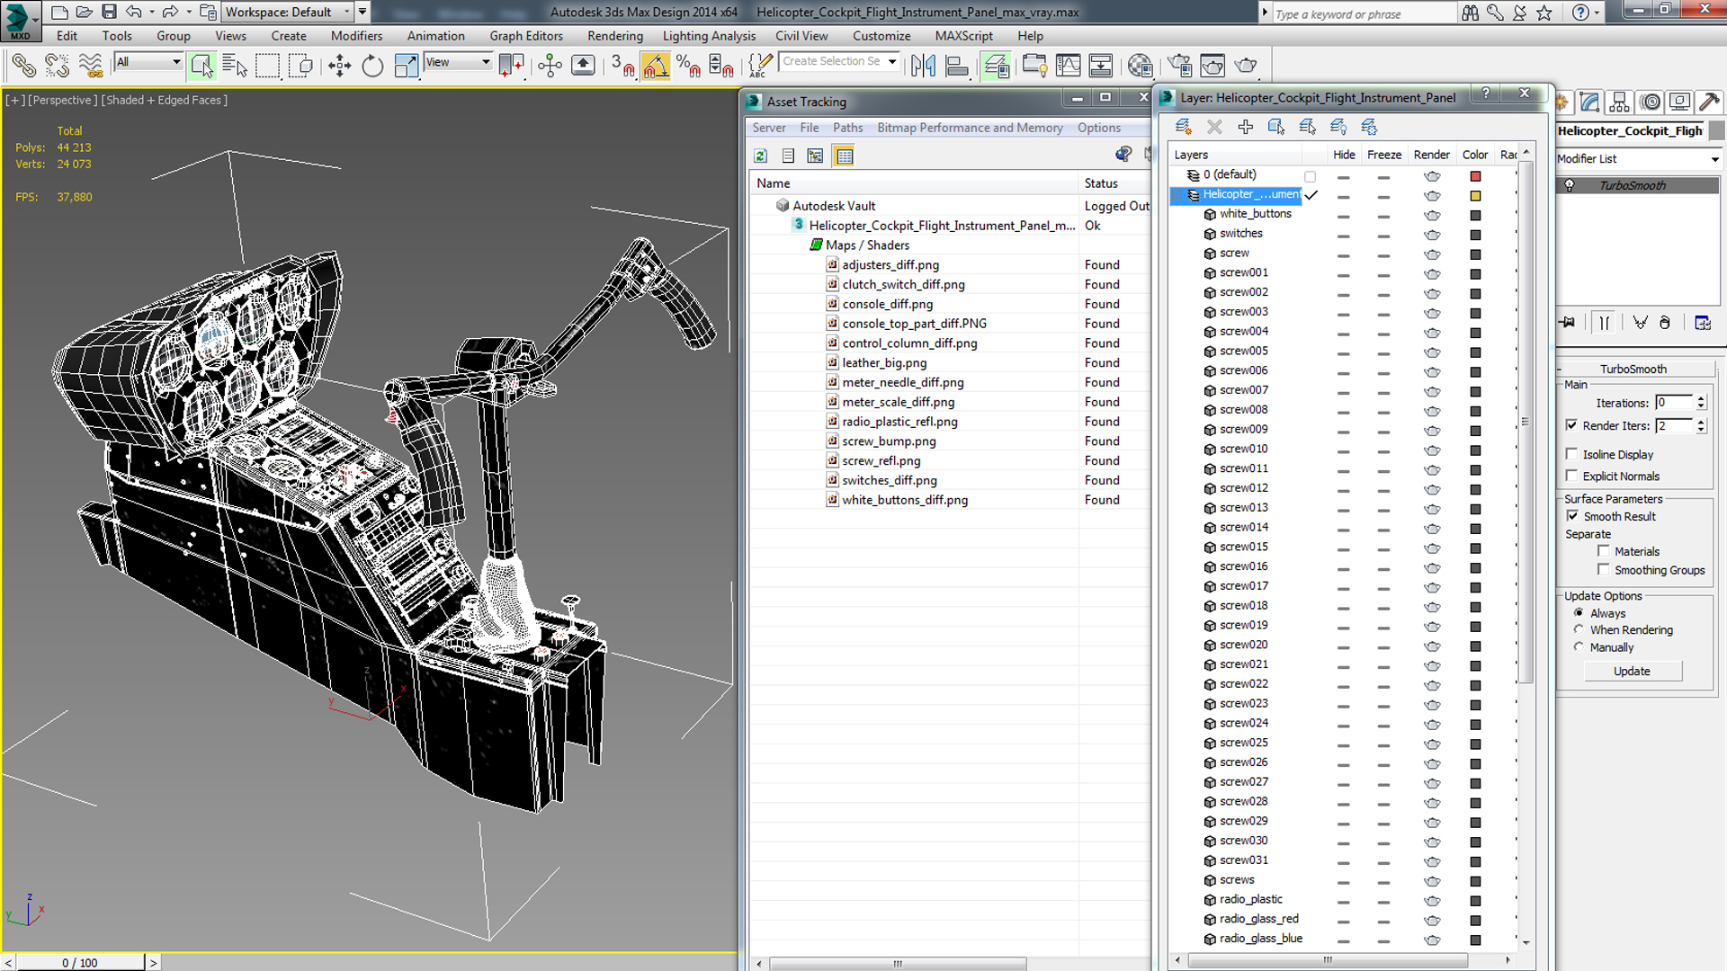1727x971 pixels.
Task: Select the Select and Rotate tool
Action: coord(372,65)
